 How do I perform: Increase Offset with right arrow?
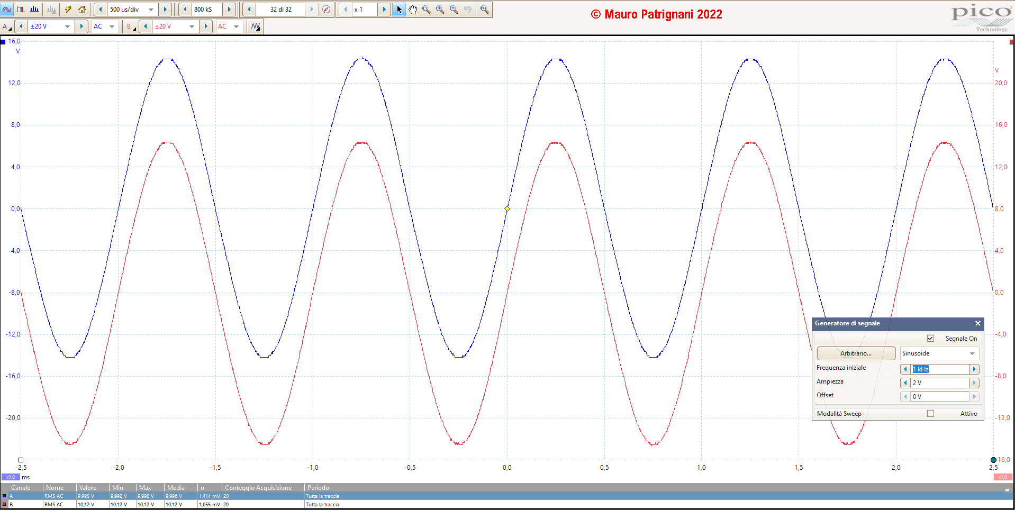tap(974, 397)
